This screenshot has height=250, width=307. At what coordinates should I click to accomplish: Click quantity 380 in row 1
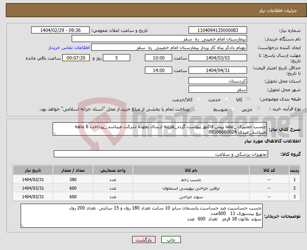(x=73, y=180)
